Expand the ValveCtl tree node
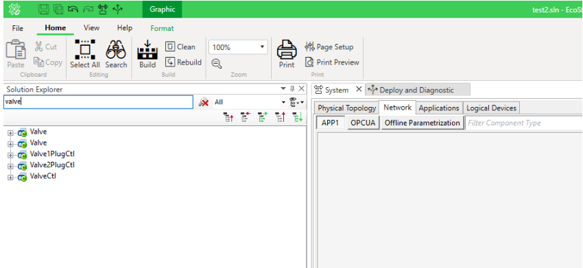Screen dimensions: 583x268 pyautogui.click(x=10, y=178)
